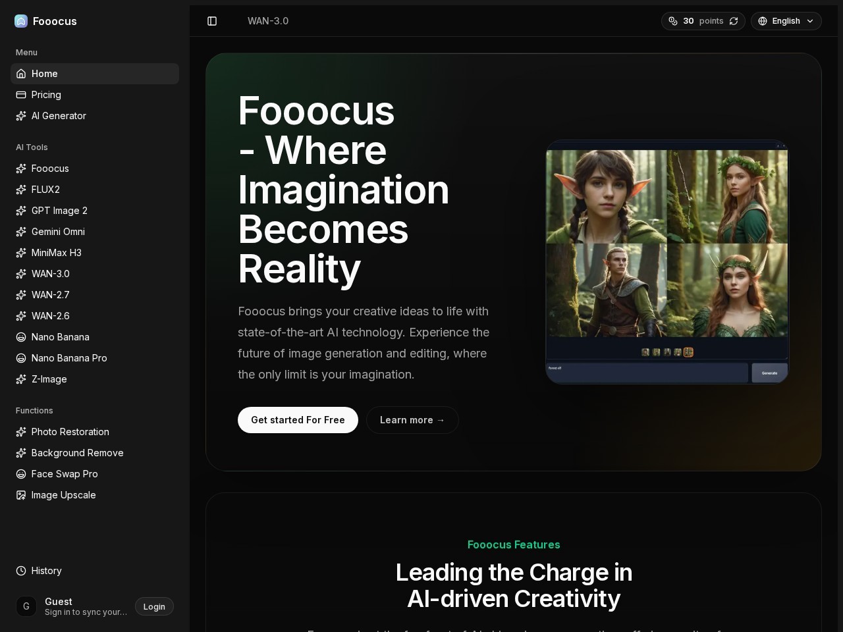The width and height of the screenshot is (843, 632).
Task: Click the WAN-3.0 sidebar sparkle icon
Action: coord(21,274)
